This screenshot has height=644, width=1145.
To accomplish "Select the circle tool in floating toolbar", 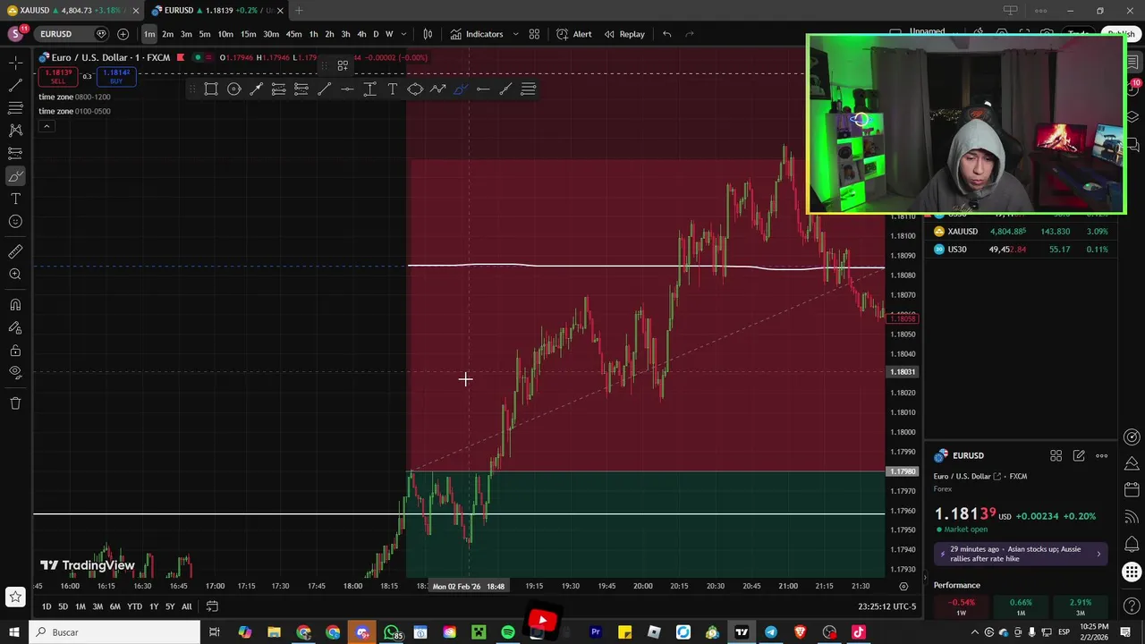I will coord(233,89).
